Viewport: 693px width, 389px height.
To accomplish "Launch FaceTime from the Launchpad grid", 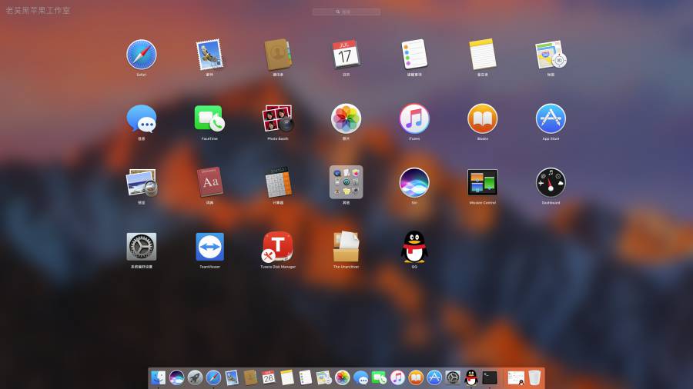I will click(209, 118).
